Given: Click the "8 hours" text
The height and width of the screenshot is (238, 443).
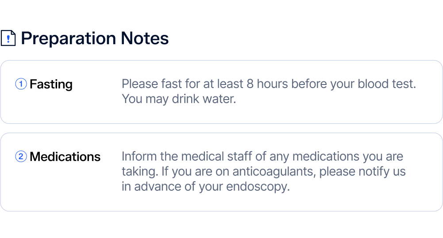Looking at the screenshot, I should tap(267, 84).
